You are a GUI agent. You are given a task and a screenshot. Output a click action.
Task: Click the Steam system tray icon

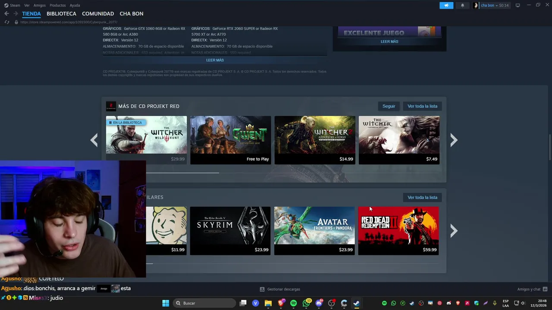point(412,303)
